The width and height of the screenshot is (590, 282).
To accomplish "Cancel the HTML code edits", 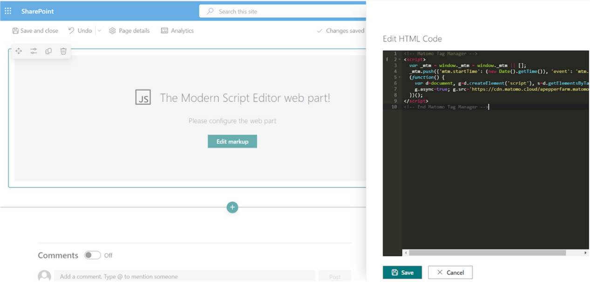I will [450, 272].
